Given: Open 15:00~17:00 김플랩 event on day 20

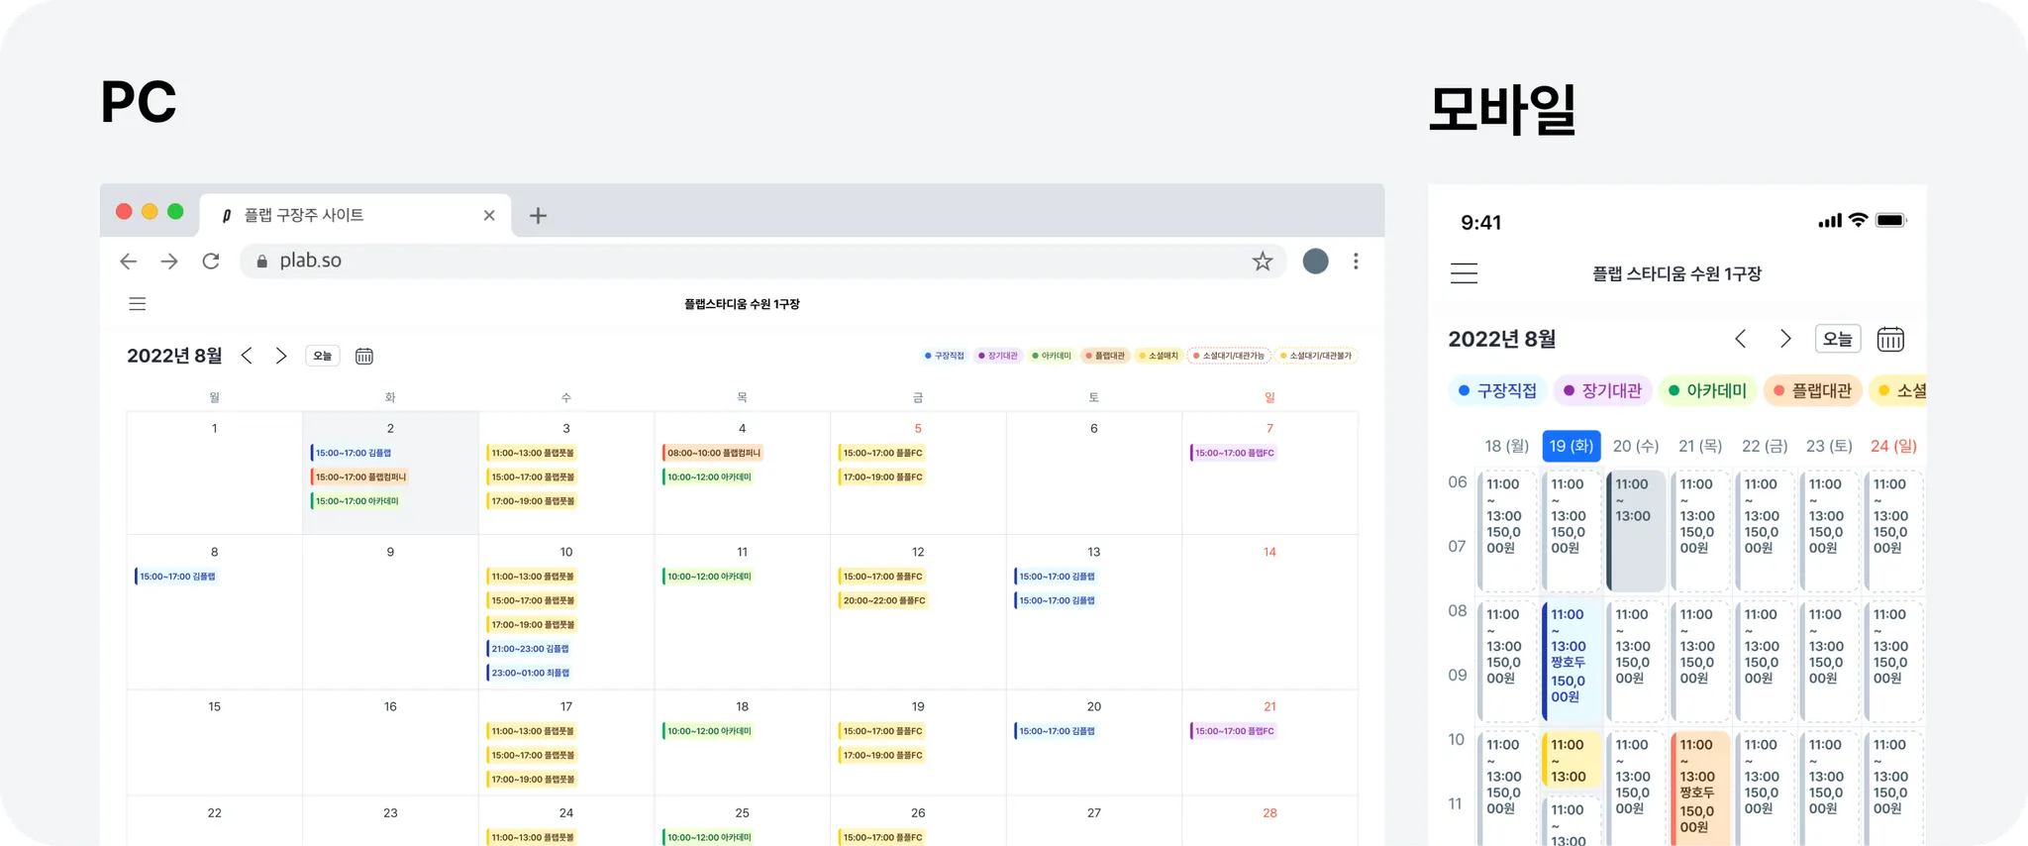Looking at the screenshot, I should [x=1057, y=731].
